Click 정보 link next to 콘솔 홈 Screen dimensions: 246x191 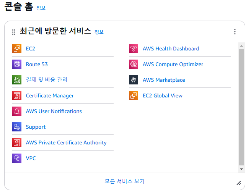(41, 8)
